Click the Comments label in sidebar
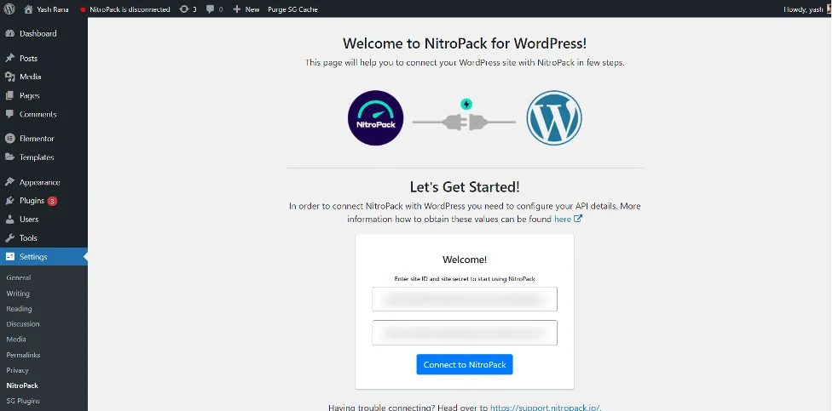 (x=38, y=114)
